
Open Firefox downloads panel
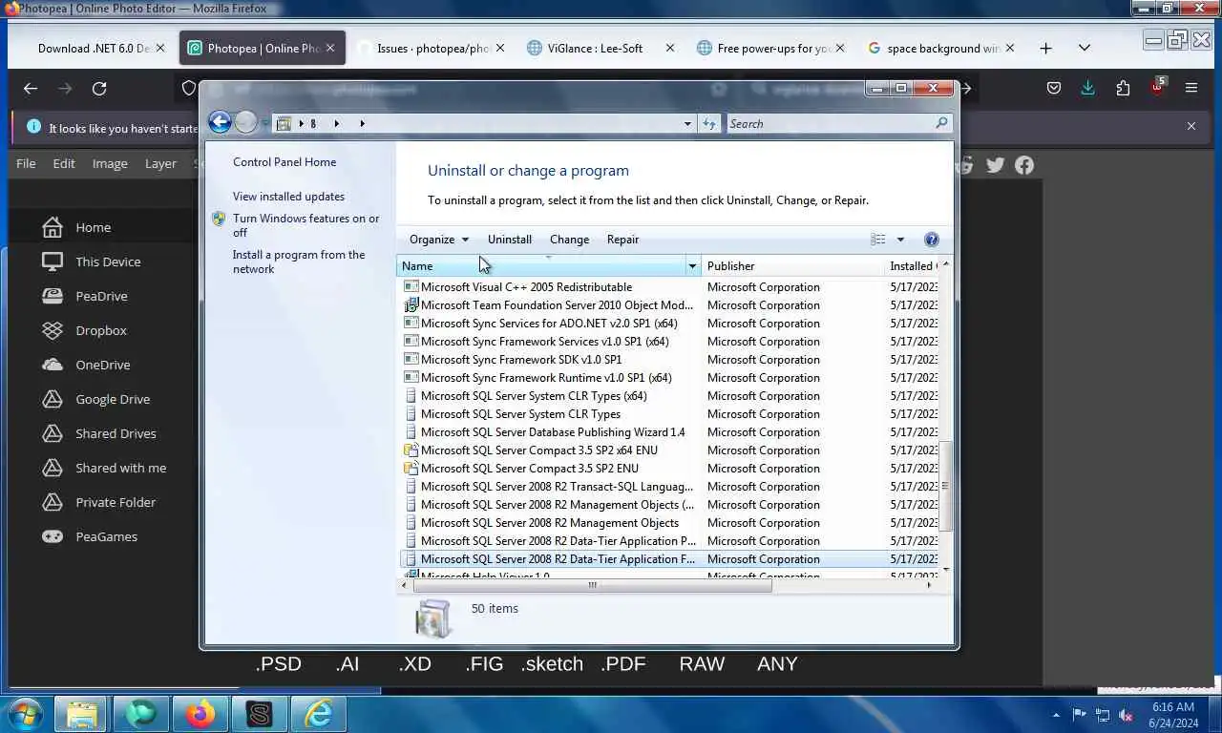point(1087,88)
